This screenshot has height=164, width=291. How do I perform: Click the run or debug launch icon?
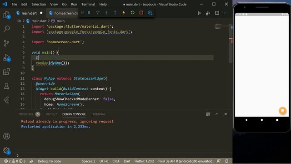(208, 13)
